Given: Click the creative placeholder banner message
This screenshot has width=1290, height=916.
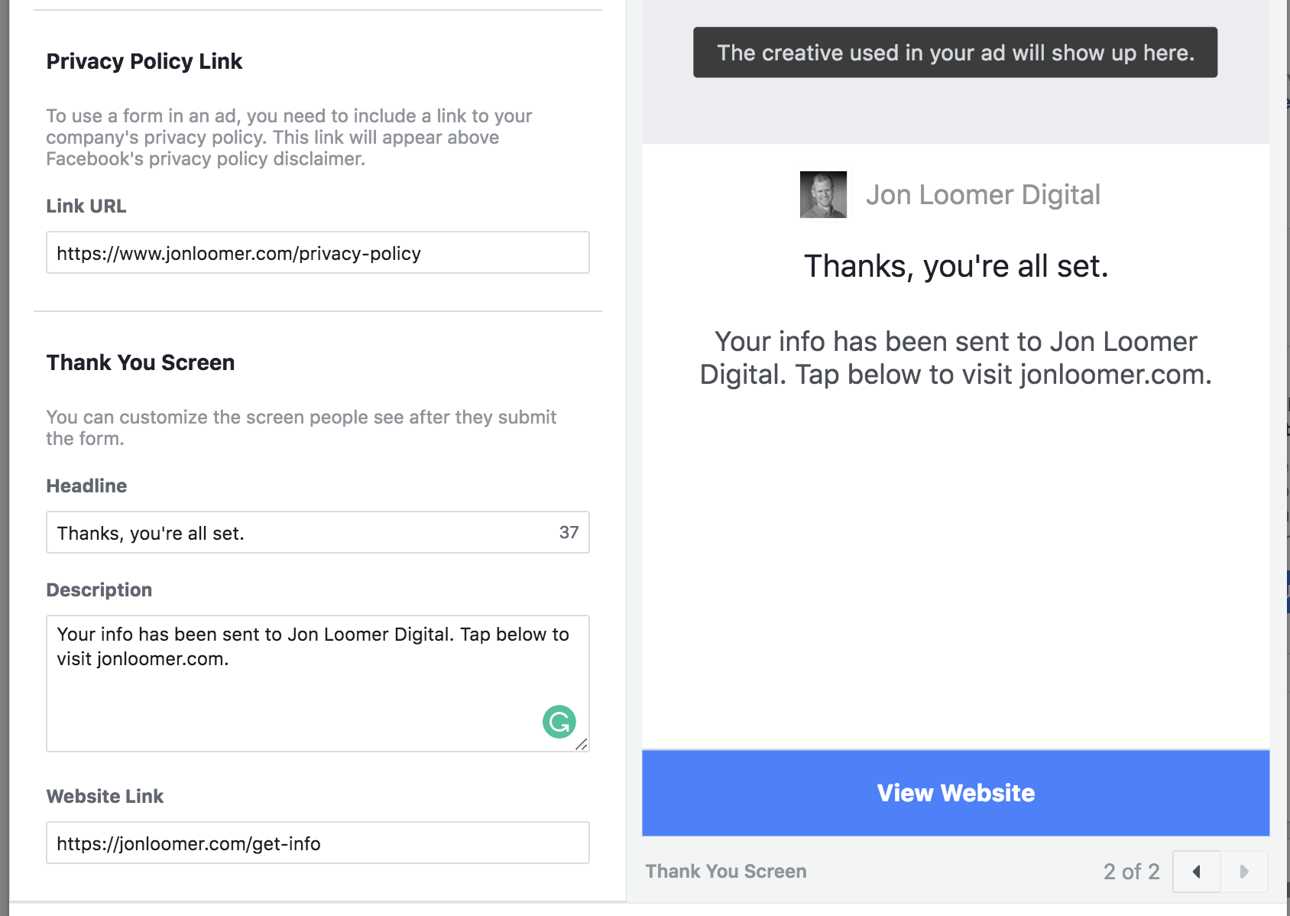Looking at the screenshot, I should click(955, 53).
